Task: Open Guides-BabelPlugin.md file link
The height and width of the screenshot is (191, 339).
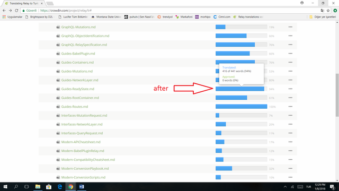Action: click(x=78, y=54)
